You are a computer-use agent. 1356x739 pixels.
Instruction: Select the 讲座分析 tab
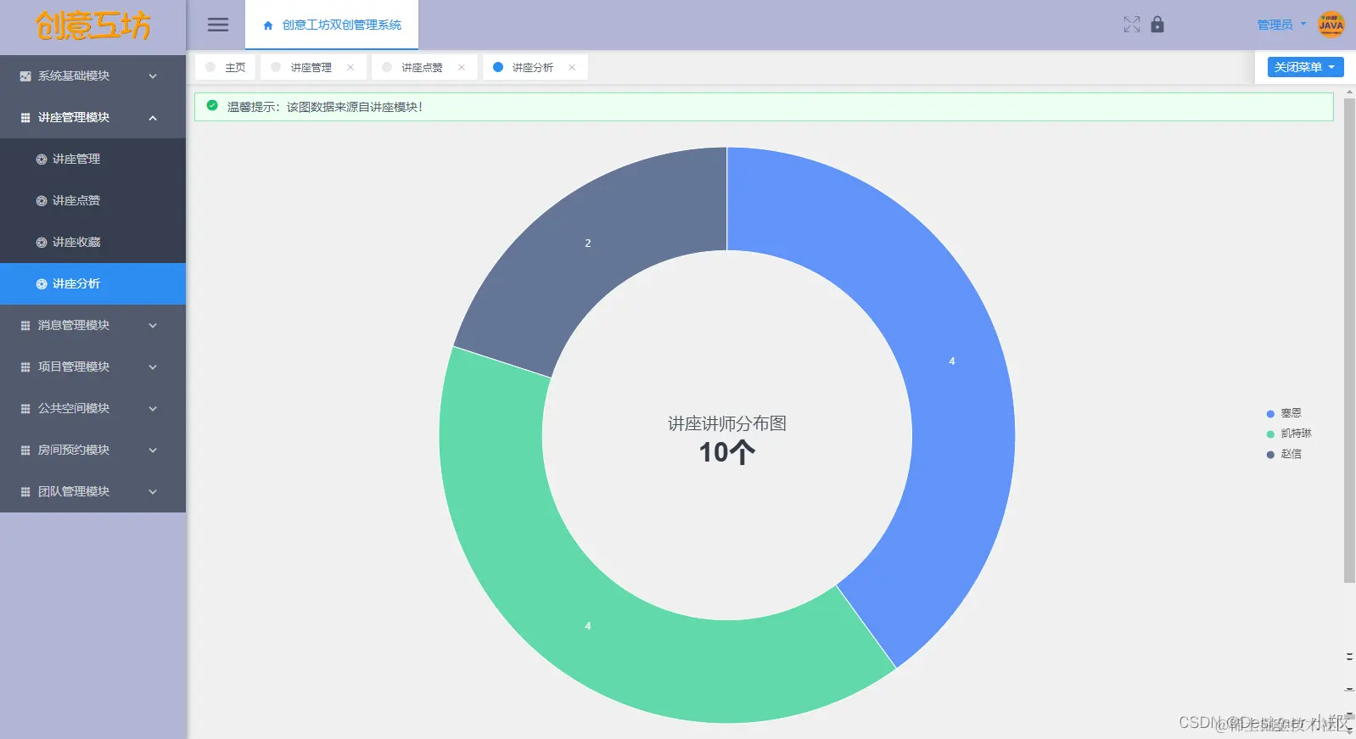pyautogui.click(x=535, y=67)
